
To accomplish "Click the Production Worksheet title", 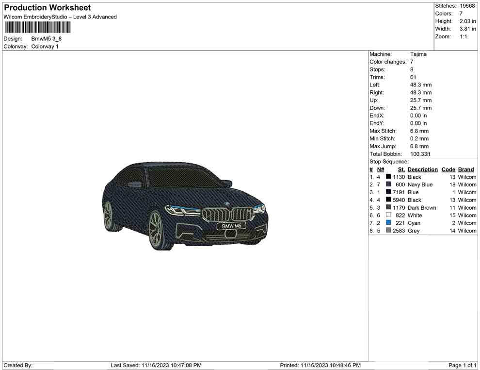I will [x=47, y=8].
